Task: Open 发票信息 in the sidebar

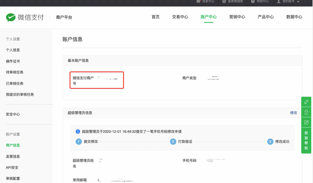Action: coord(13,156)
